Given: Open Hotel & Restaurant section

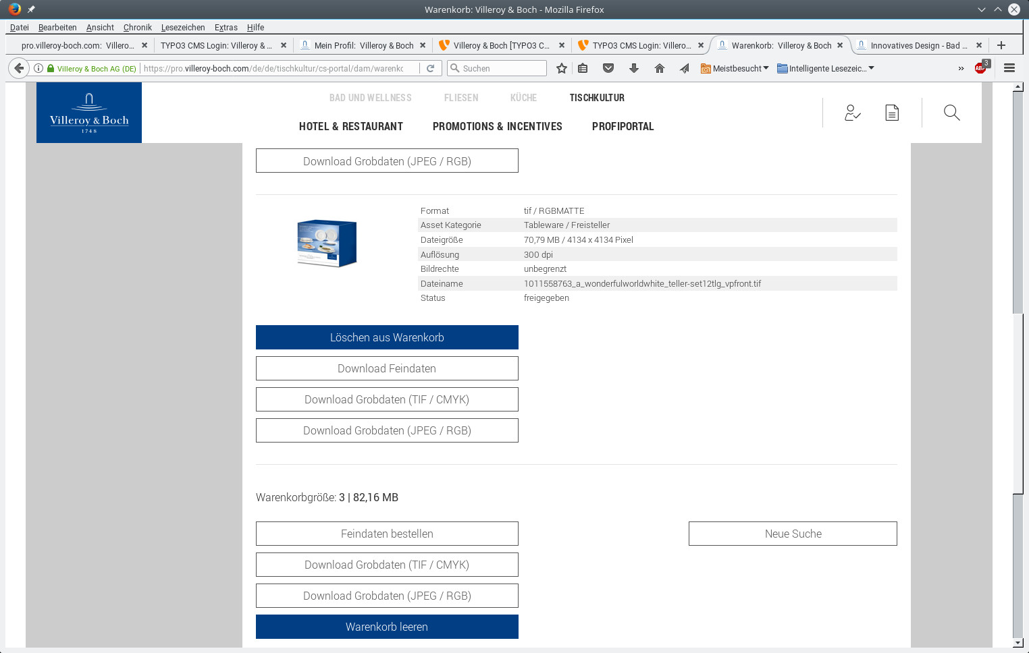Looking at the screenshot, I should pos(351,126).
